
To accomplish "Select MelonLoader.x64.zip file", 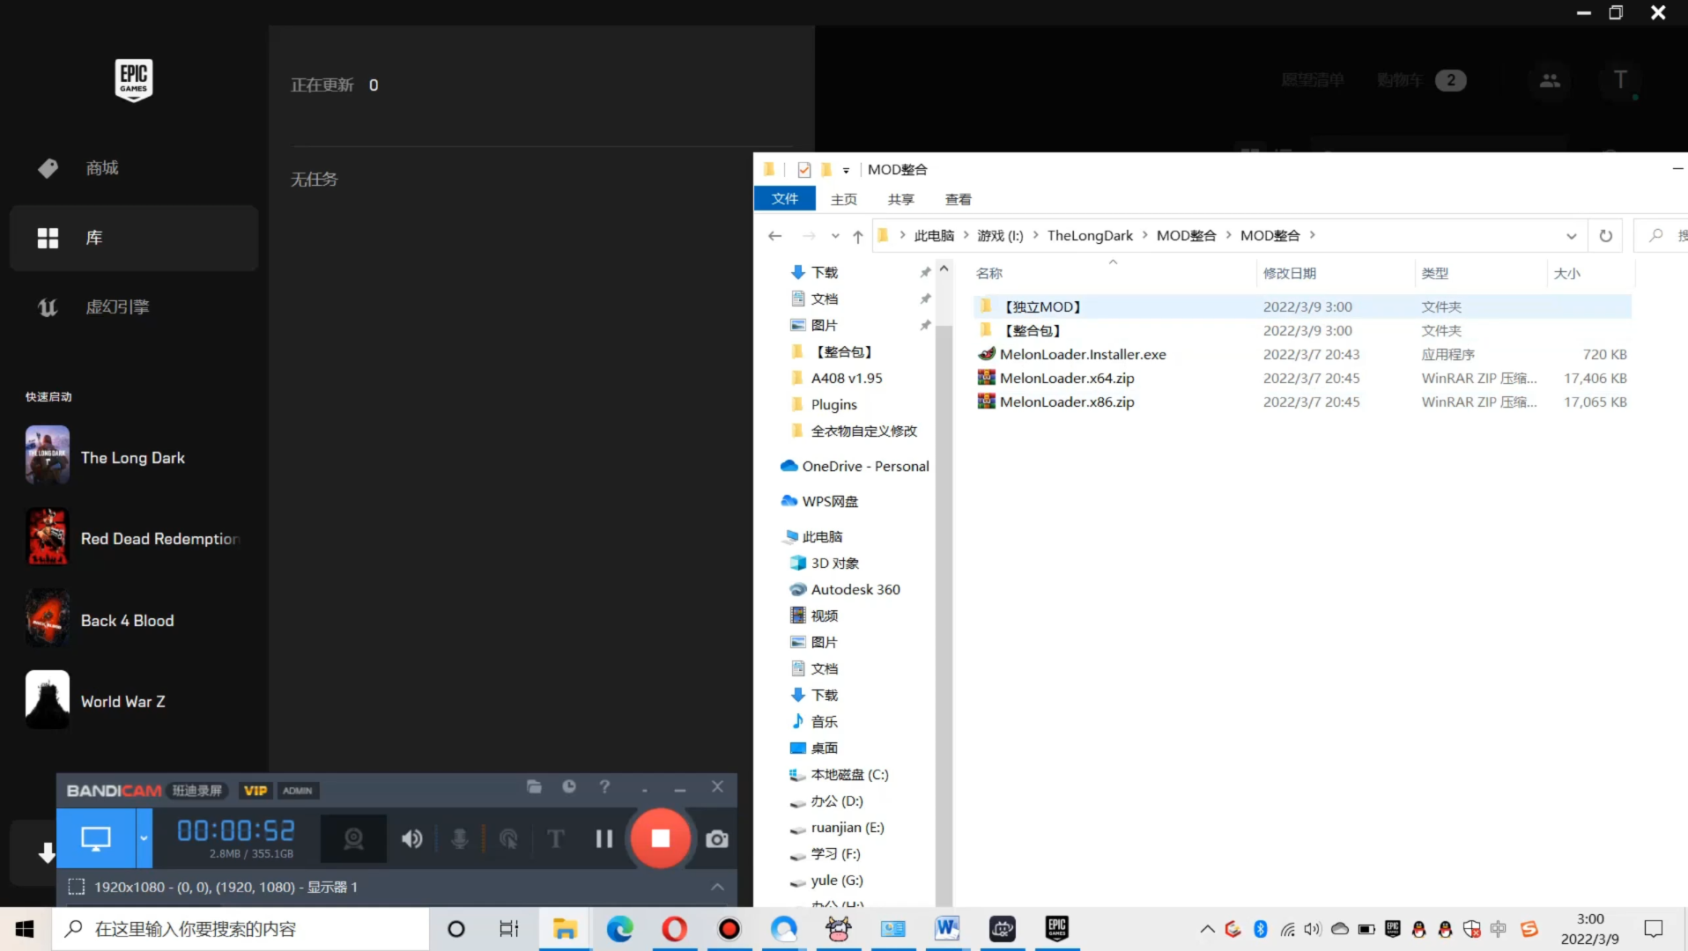I will (1302, 378).
